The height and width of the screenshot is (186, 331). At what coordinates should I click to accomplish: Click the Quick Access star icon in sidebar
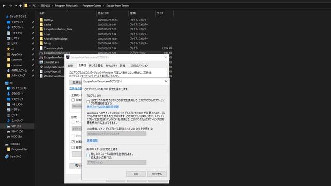point(7,17)
